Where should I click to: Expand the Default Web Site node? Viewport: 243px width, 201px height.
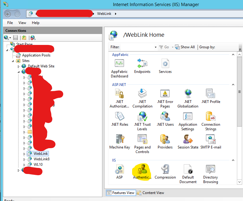pos(19,66)
